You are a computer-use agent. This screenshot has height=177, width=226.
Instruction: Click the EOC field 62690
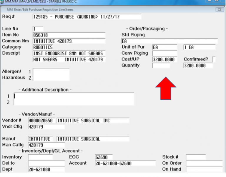click(x=104, y=157)
